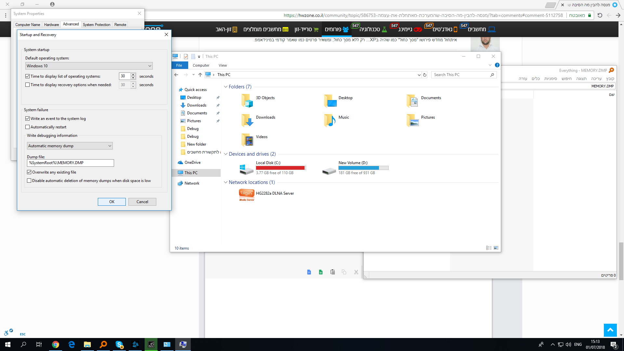Image resolution: width=624 pixels, height=351 pixels.
Task: Open the View ribbon tab in Explorer
Action: pyautogui.click(x=223, y=65)
